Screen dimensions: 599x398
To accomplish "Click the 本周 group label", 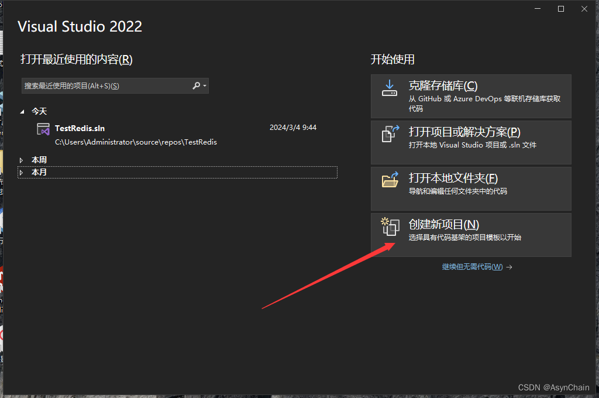I will (x=39, y=160).
